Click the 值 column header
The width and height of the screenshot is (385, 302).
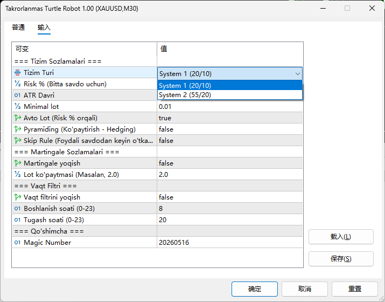click(x=230, y=49)
